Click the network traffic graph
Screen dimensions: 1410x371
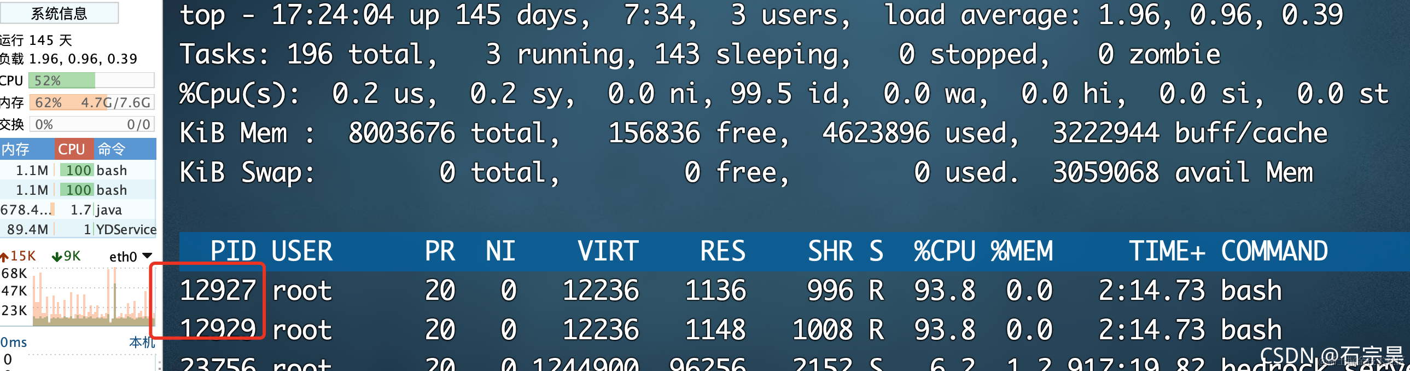click(x=94, y=297)
